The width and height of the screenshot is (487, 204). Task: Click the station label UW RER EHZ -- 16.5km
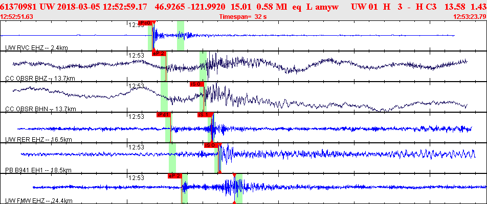click(38, 140)
